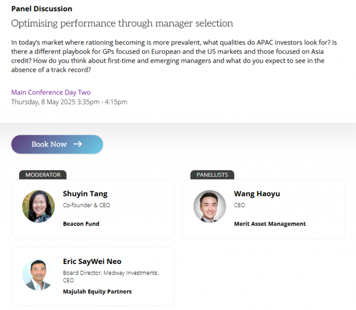Click the 'Board Director, Medway Investments, CEO' title
356x310 pixels.
(111, 276)
